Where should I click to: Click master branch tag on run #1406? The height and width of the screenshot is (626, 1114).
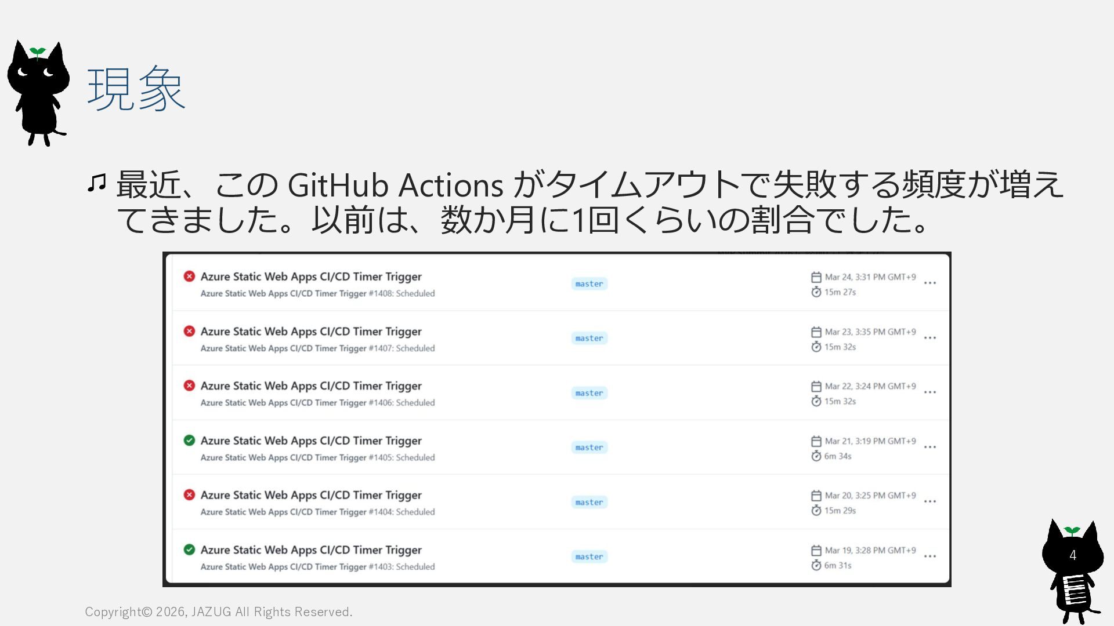589,393
